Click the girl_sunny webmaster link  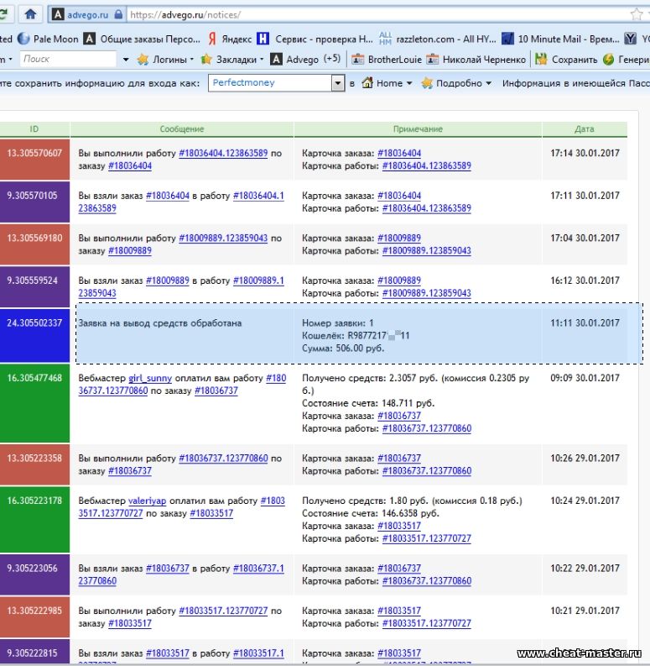coord(149,379)
